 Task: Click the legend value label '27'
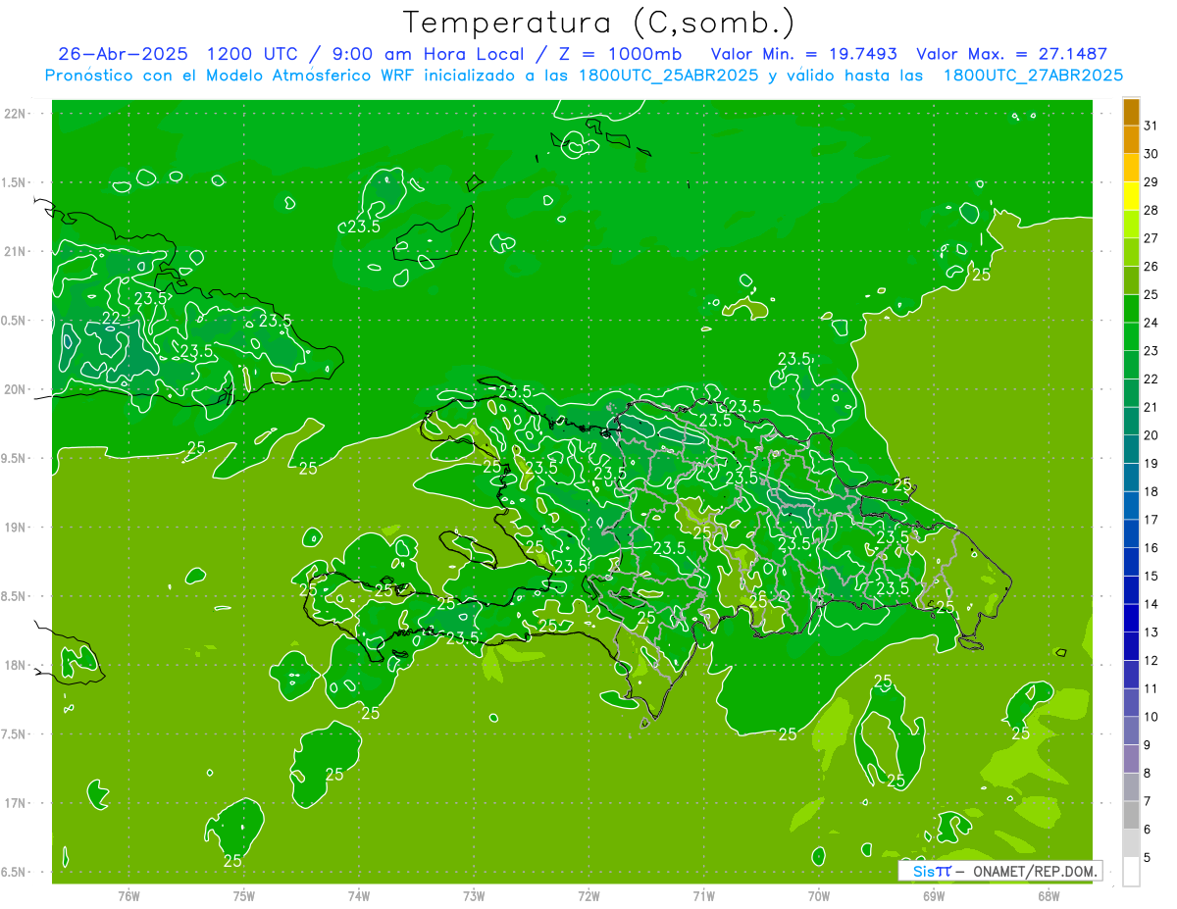coord(1151,238)
